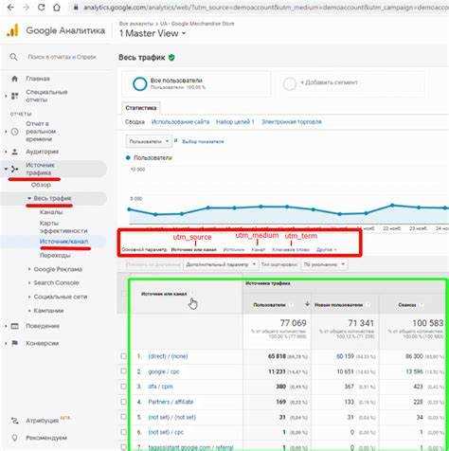The width and height of the screenshot is (449, 451).
Task: Click the Сеансы column header
Action: coord(407,305)
